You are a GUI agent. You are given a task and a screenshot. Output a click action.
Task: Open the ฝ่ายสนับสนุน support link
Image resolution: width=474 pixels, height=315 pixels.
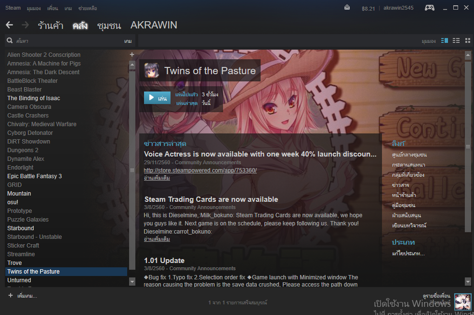406,215
